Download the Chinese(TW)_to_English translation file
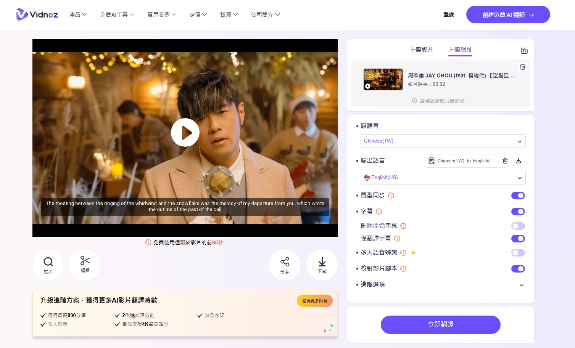 (518, 160)
